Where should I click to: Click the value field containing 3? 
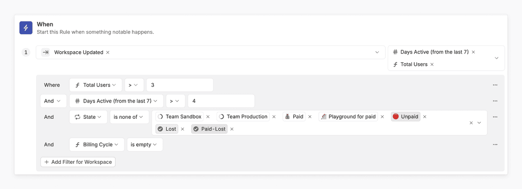180,85
